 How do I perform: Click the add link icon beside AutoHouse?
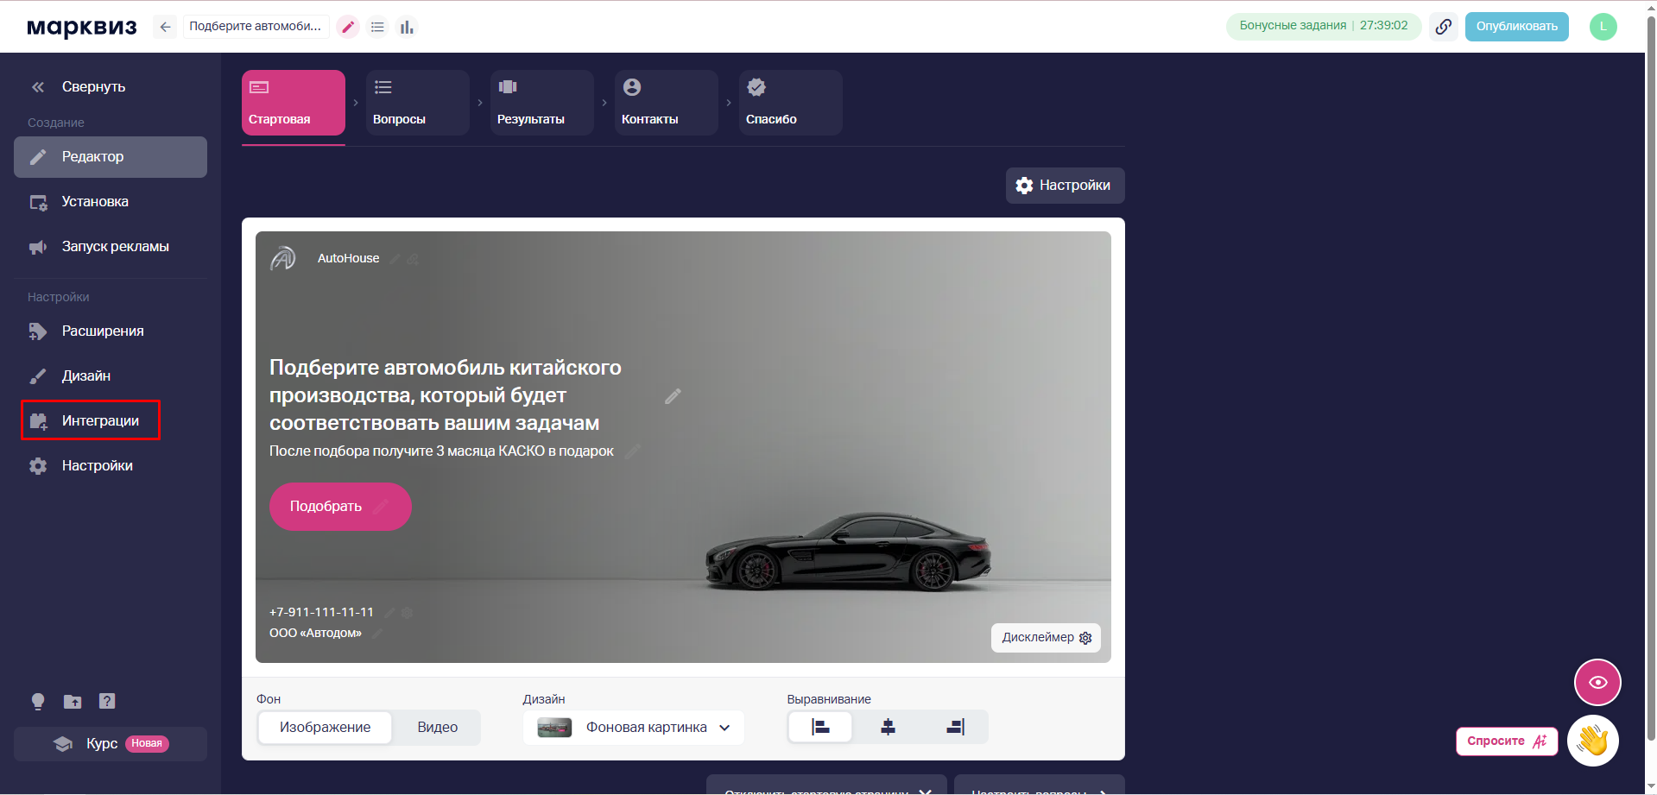(413, 259)
